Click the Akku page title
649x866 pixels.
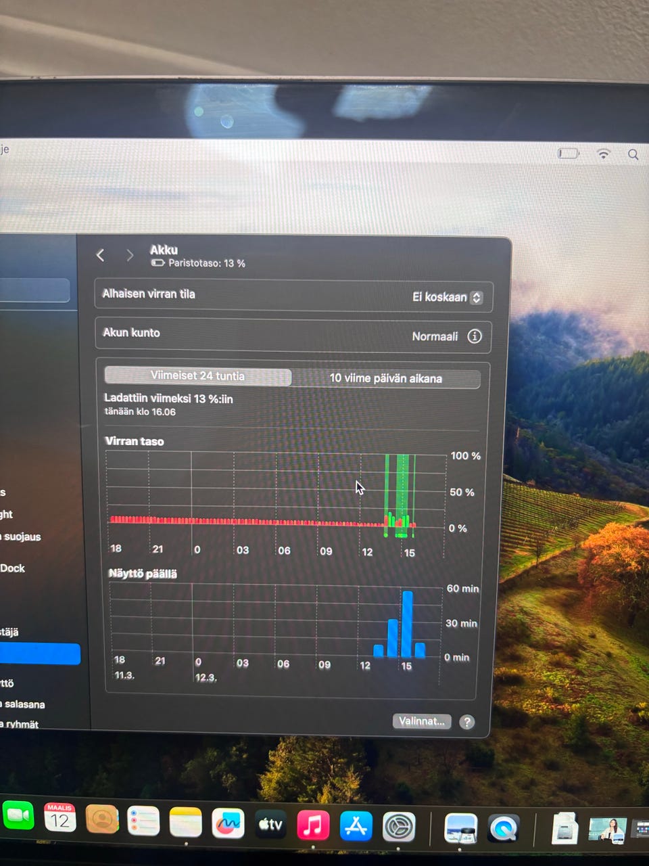click(164, 250)
